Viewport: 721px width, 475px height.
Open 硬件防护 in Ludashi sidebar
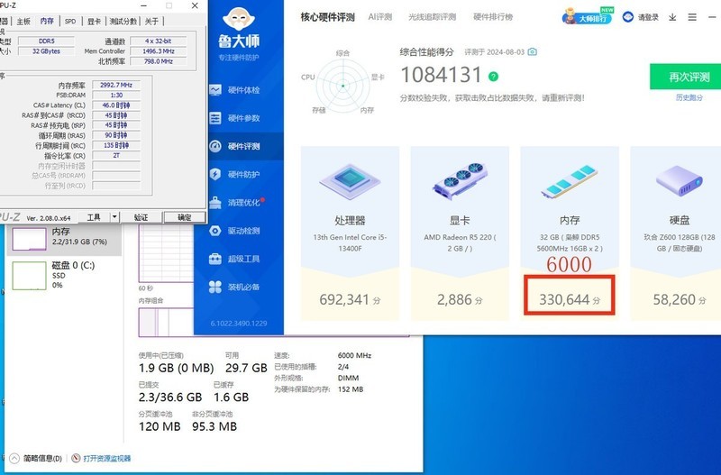[235, 174]
